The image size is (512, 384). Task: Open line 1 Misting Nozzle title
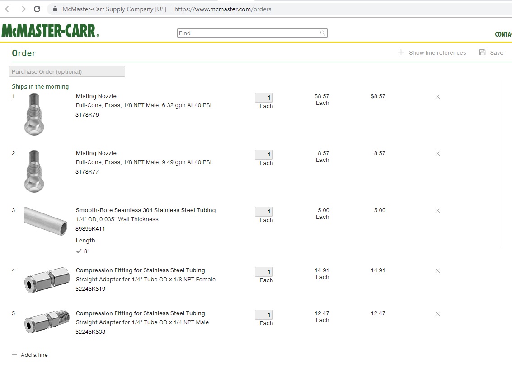[x=96, y=96]
